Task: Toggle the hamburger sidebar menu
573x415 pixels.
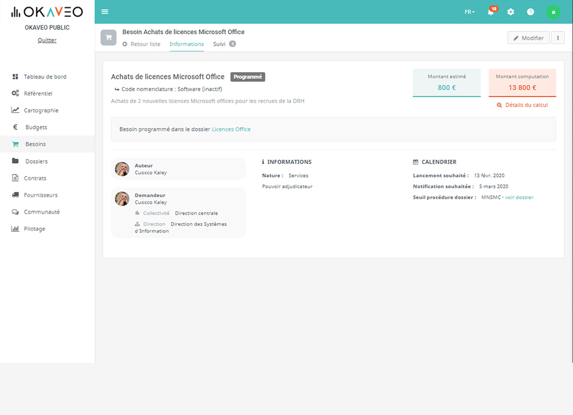Action: pyautogui.click(x=105, y=11)
